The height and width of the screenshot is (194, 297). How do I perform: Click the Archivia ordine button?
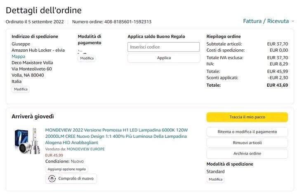[x=247, y=154]
